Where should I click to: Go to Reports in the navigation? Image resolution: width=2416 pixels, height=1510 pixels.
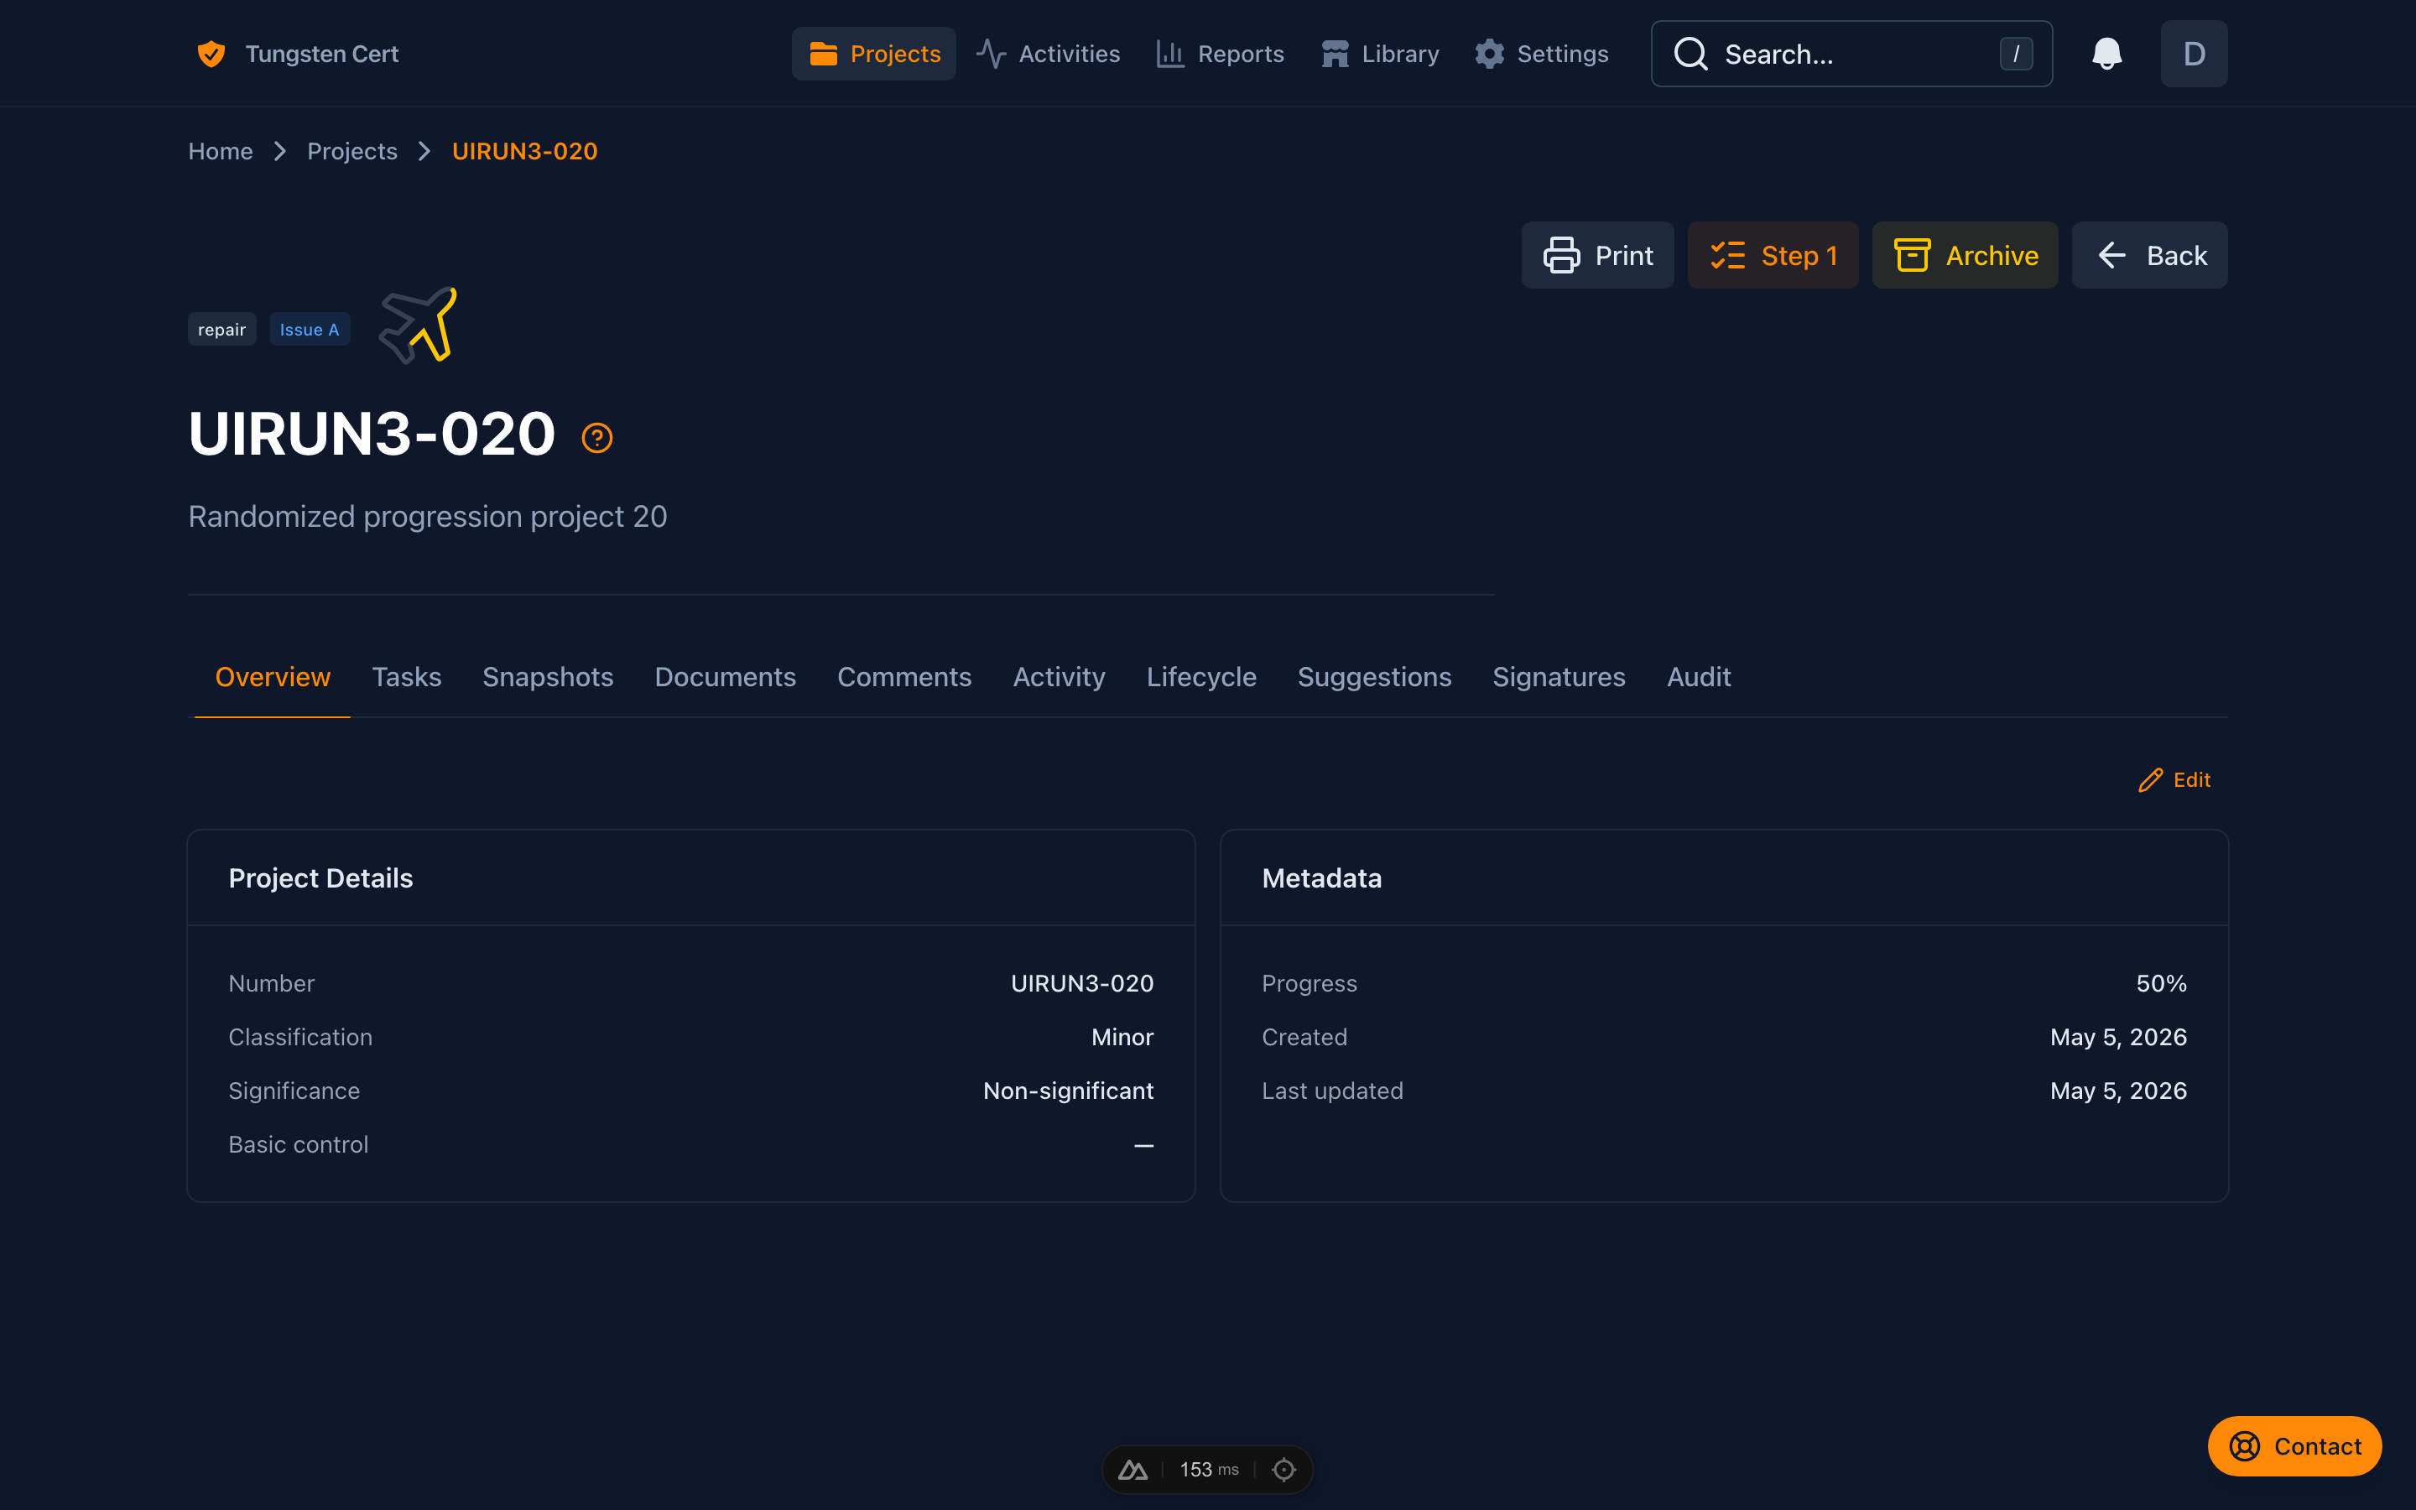point(1219,54)
